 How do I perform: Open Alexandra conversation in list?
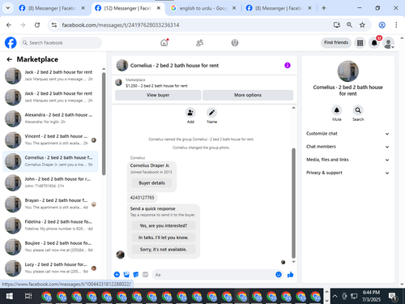pyautogui.click(x=50, y=118)
